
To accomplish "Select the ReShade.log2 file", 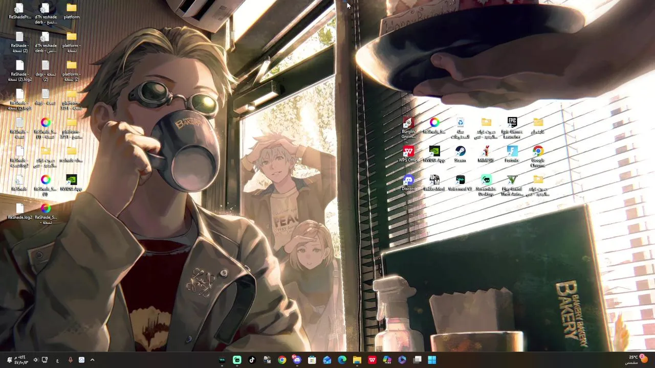I will [x=19, y=211].
